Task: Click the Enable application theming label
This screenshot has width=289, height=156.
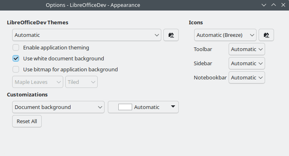Action: (x=56, y=48)
